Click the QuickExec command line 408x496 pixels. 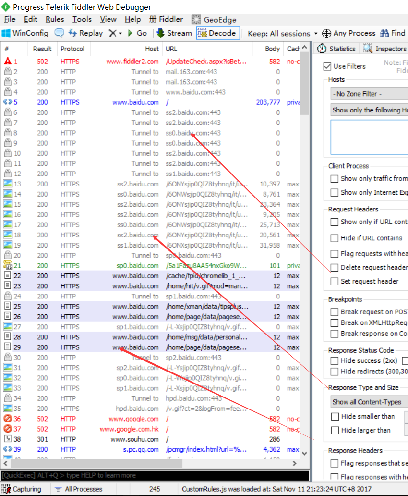pyautogui.click(x=154, y=476)
